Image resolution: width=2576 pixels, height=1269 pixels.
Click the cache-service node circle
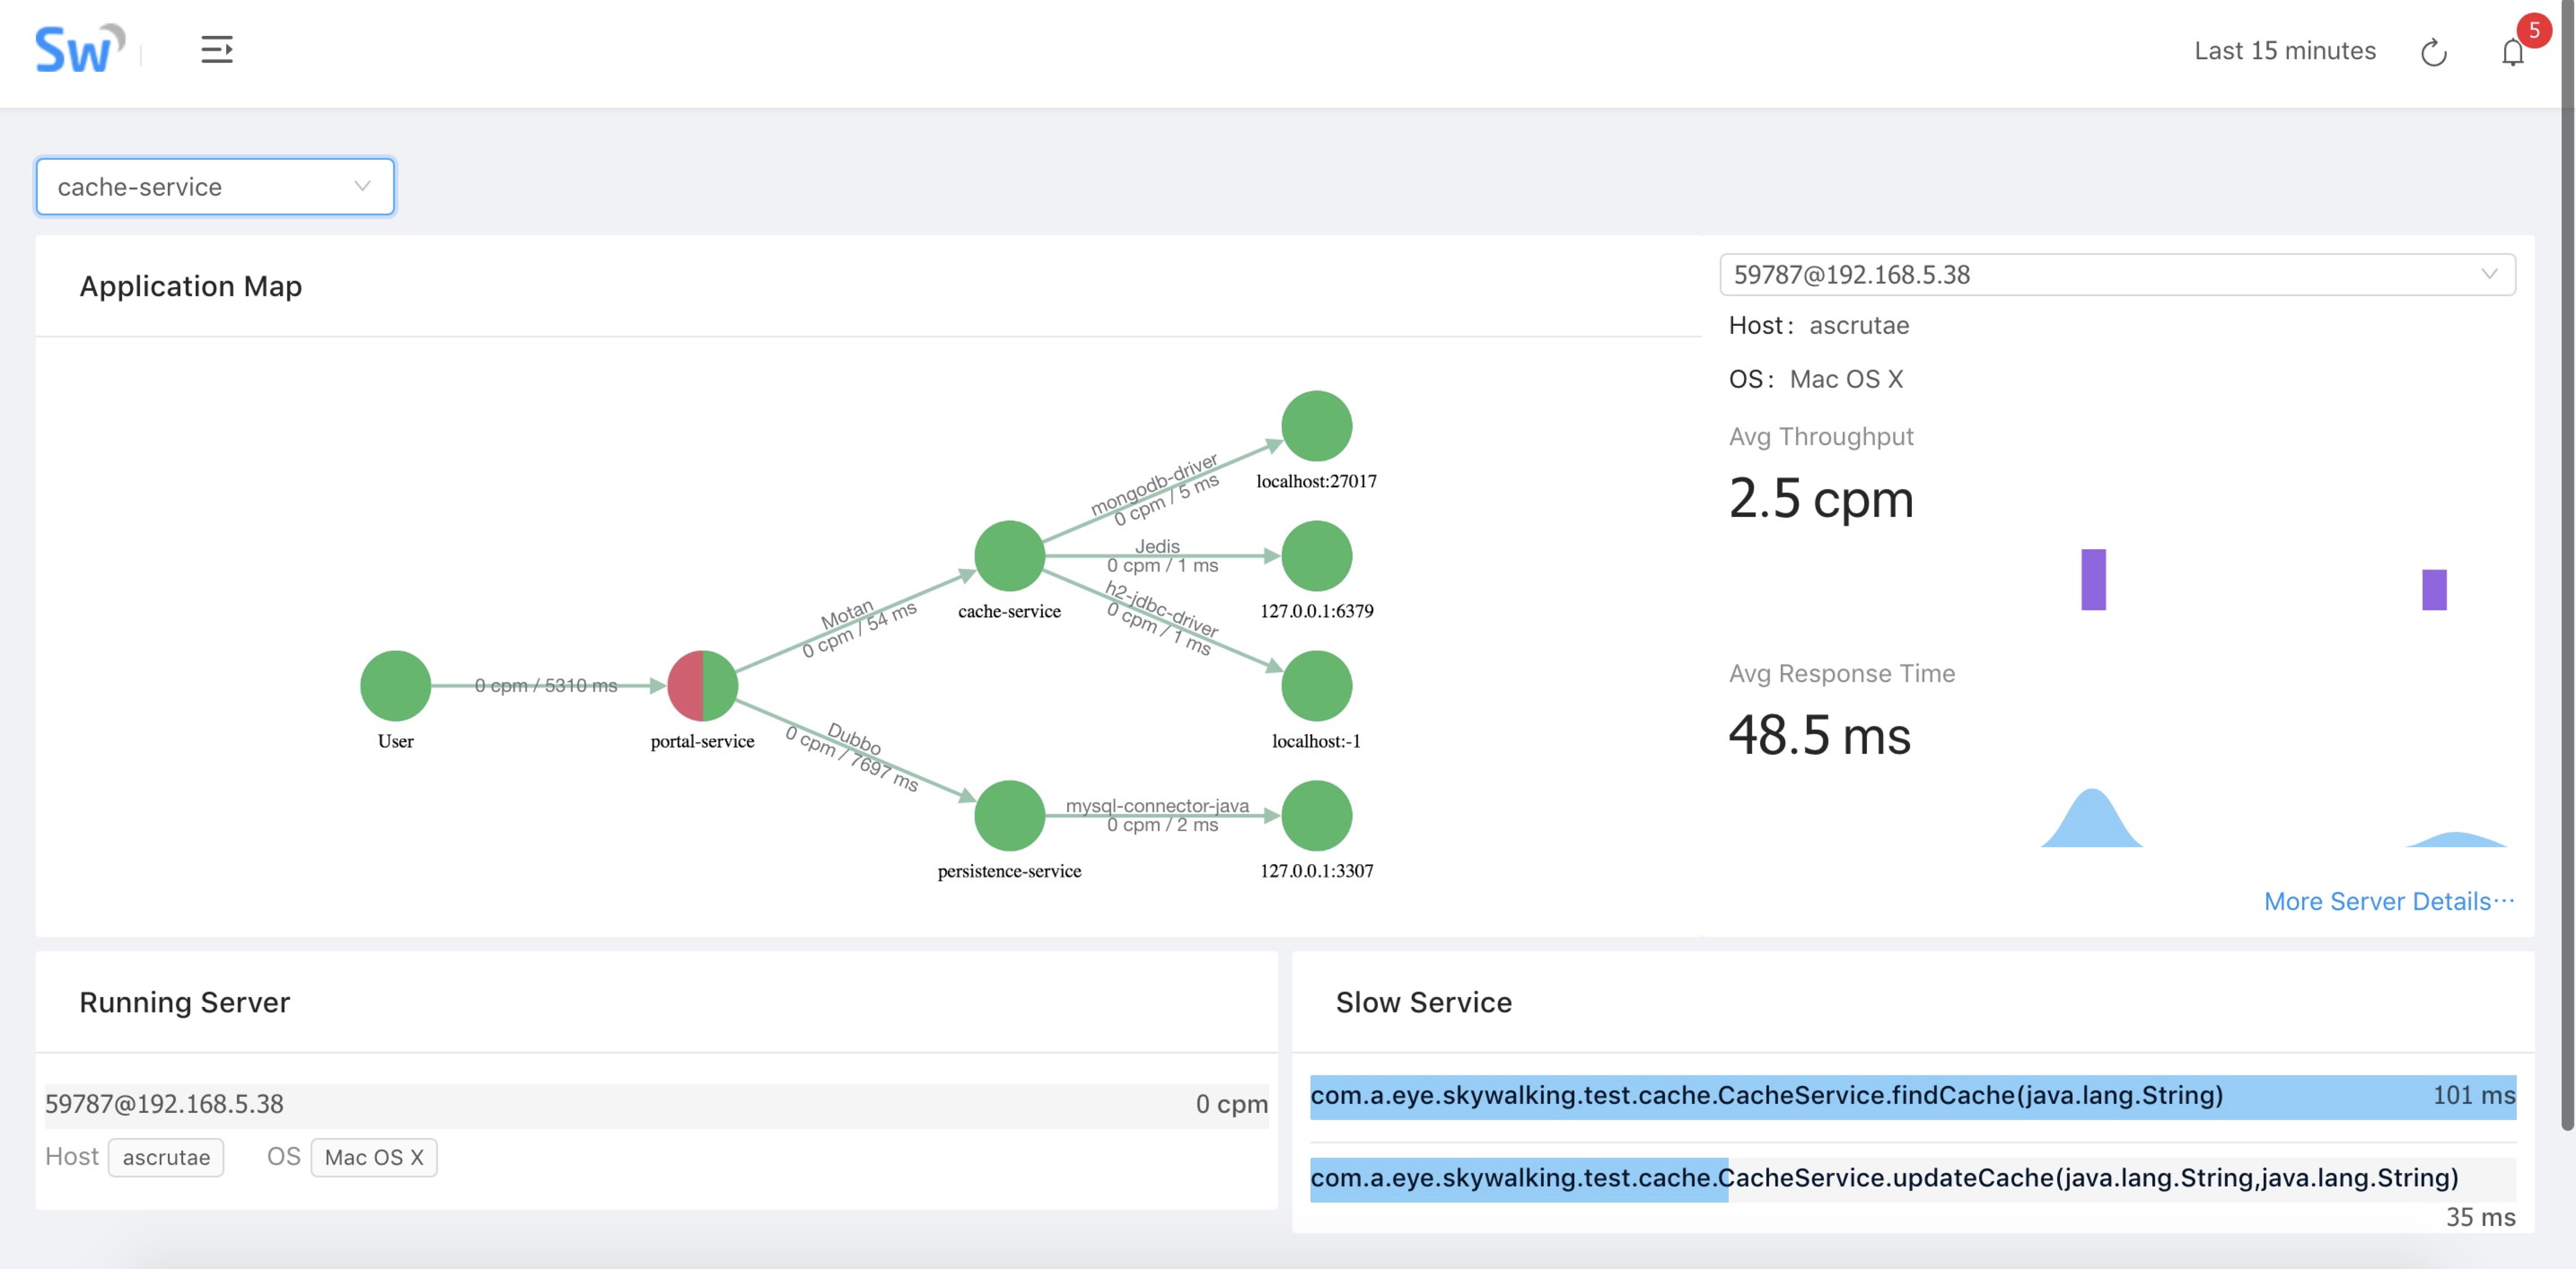click(1009, 555)
